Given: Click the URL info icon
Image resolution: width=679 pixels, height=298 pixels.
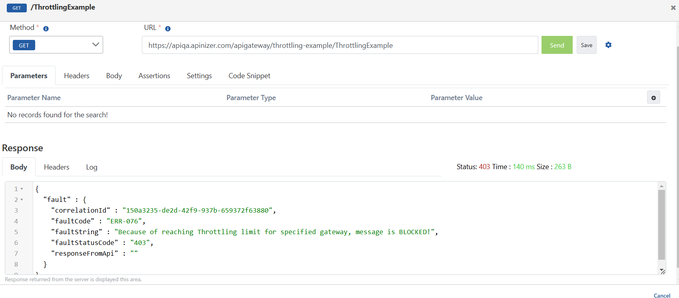Looking at the screenshot, I should [168, 29].
